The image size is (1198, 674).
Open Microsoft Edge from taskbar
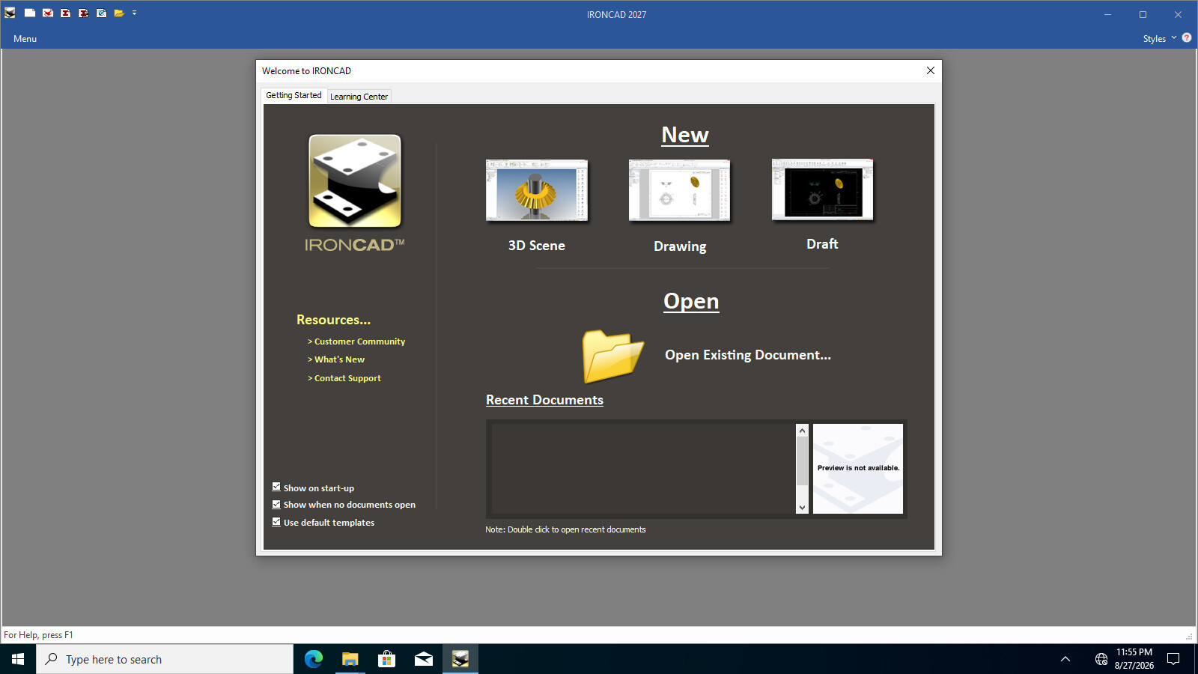[x=314, y=659]
